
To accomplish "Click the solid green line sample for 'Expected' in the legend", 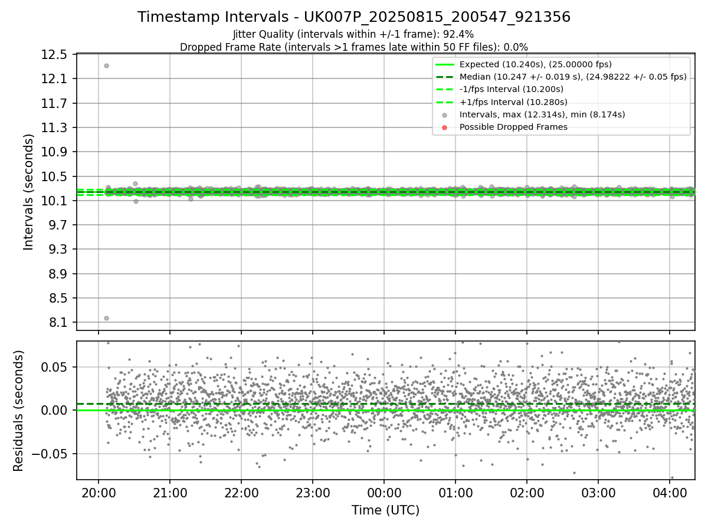I will (445, 64).
